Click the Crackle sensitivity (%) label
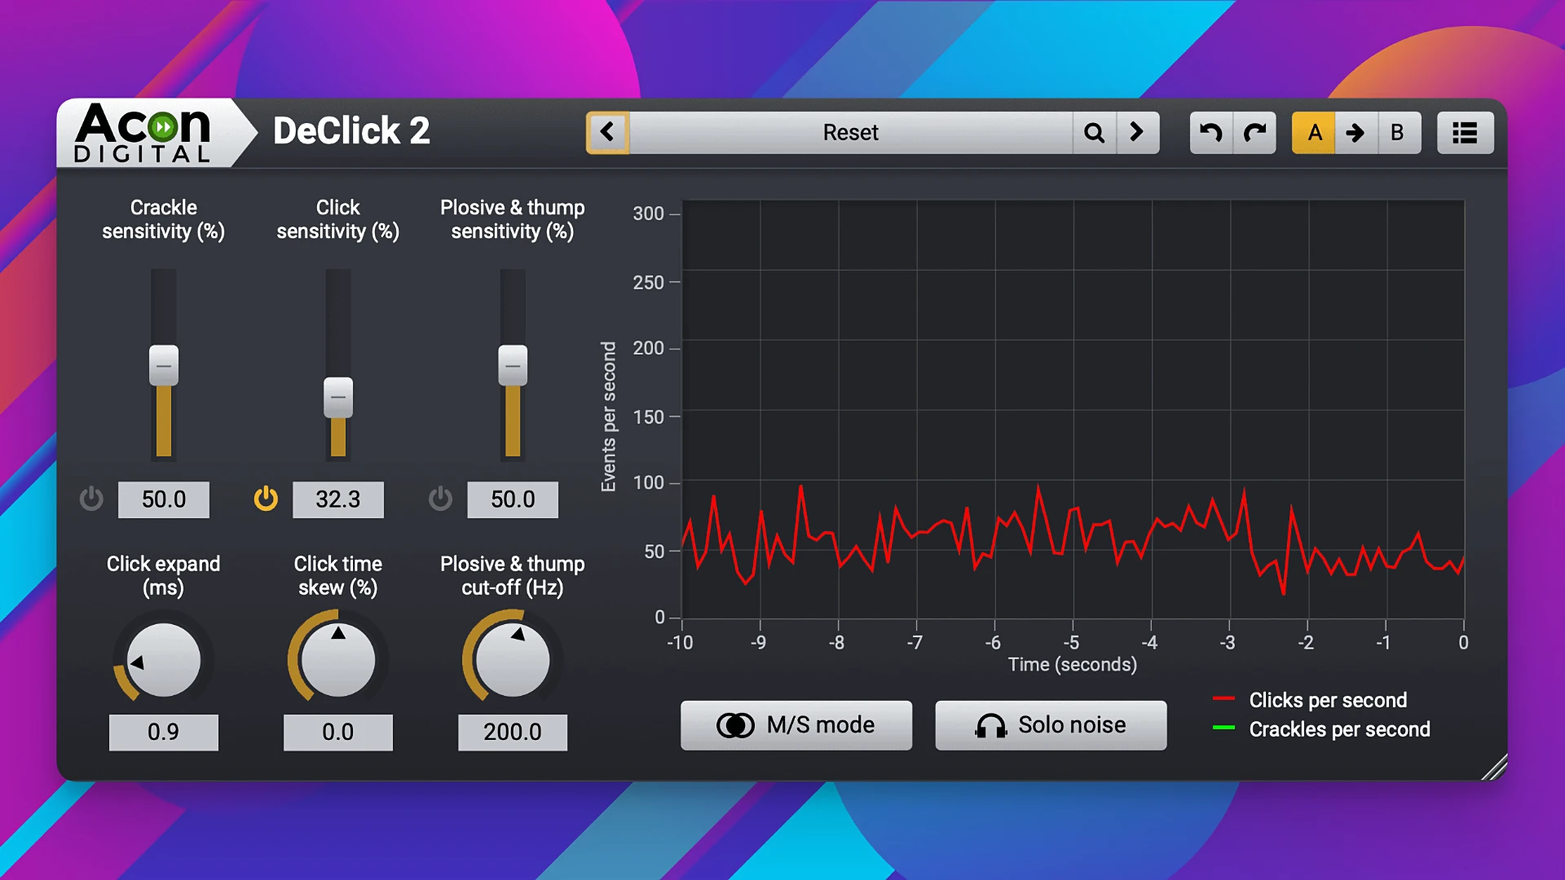 point(163,219)
